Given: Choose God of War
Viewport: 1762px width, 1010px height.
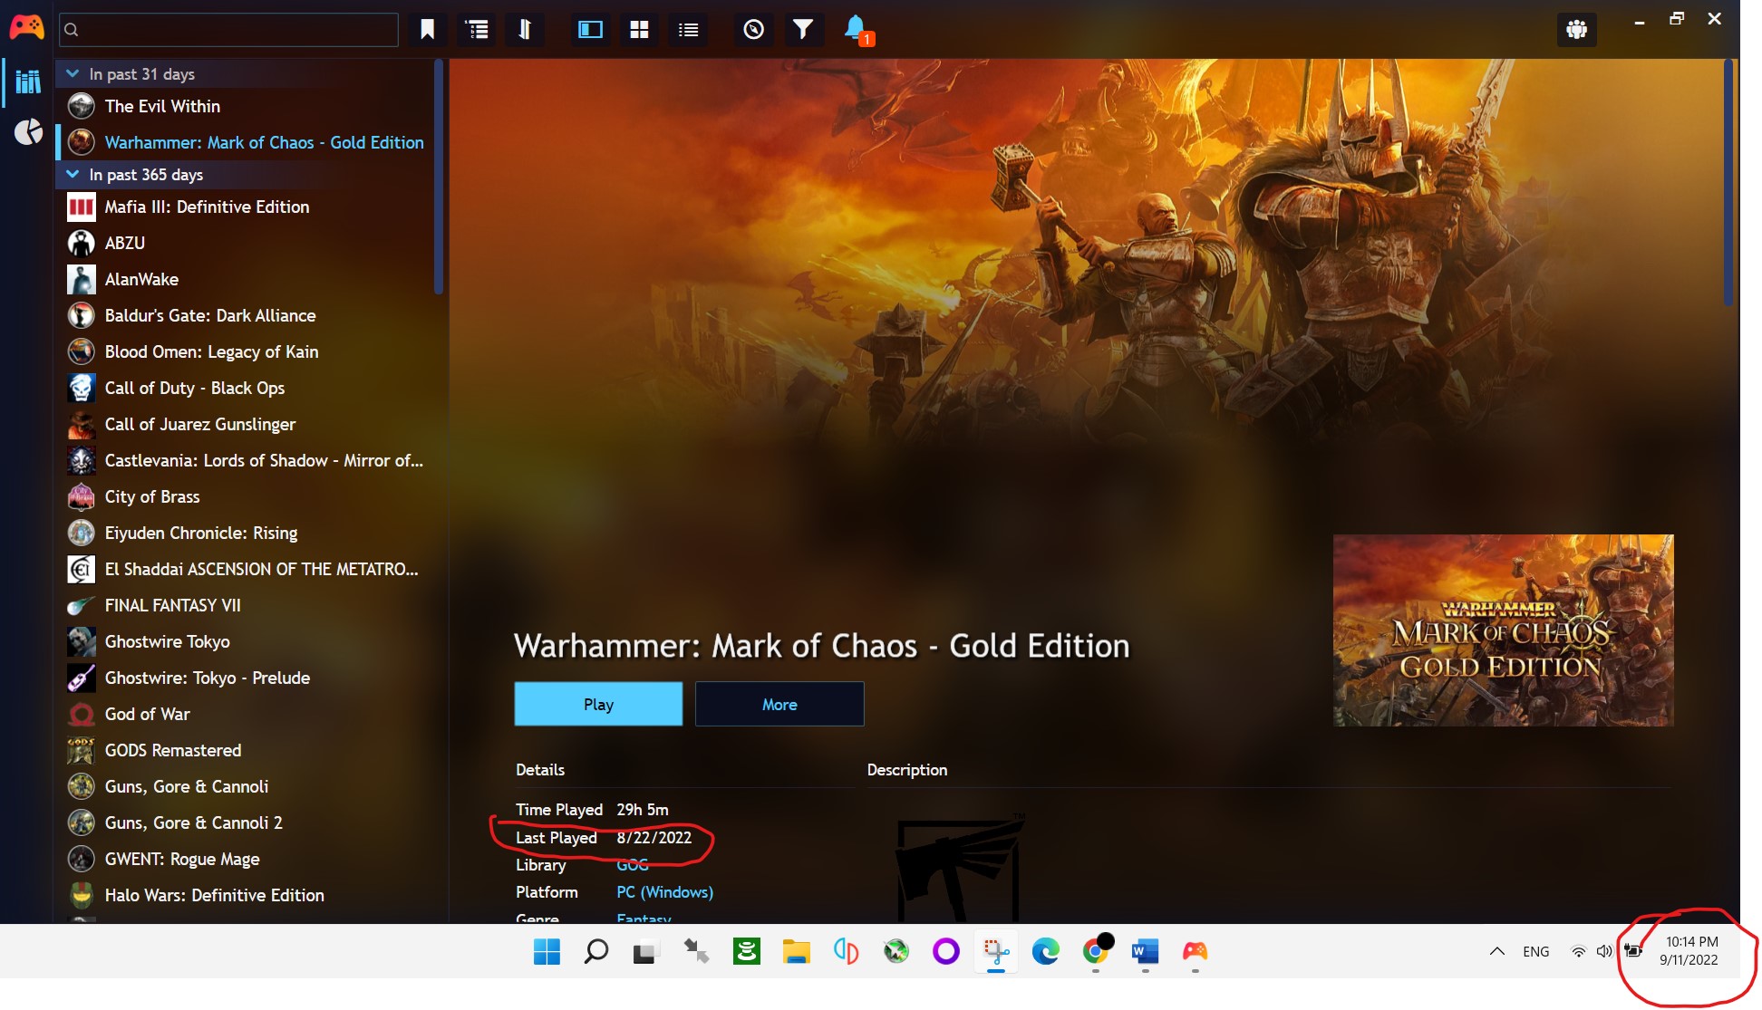Looking at the screenshot, I should click(245, 714).
